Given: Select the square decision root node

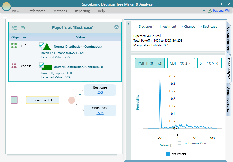Looking at the screenshot, I should coord(14,100).
